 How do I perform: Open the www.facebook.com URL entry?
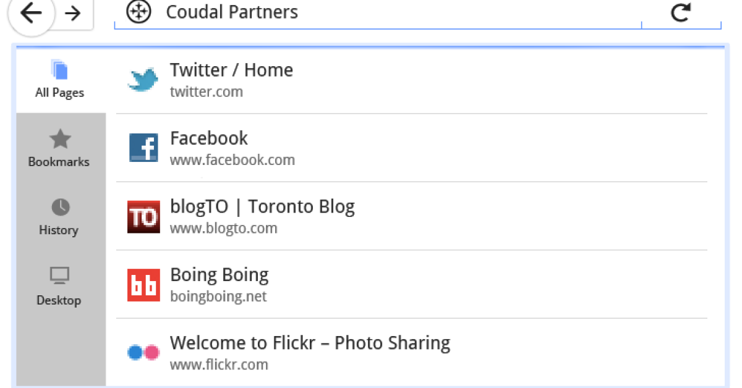tap(232, 161)
